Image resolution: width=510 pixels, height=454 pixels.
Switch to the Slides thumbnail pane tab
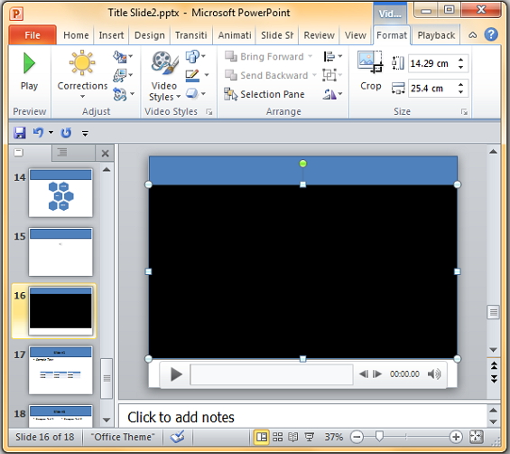point(19,153)
